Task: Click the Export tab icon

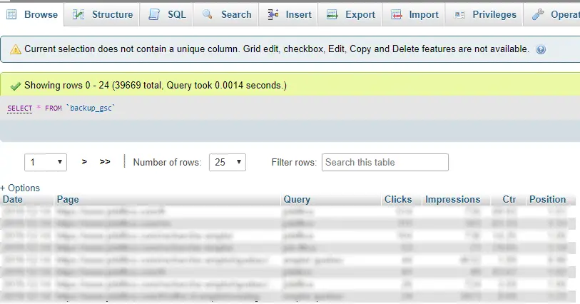Action: coord(332,14)
